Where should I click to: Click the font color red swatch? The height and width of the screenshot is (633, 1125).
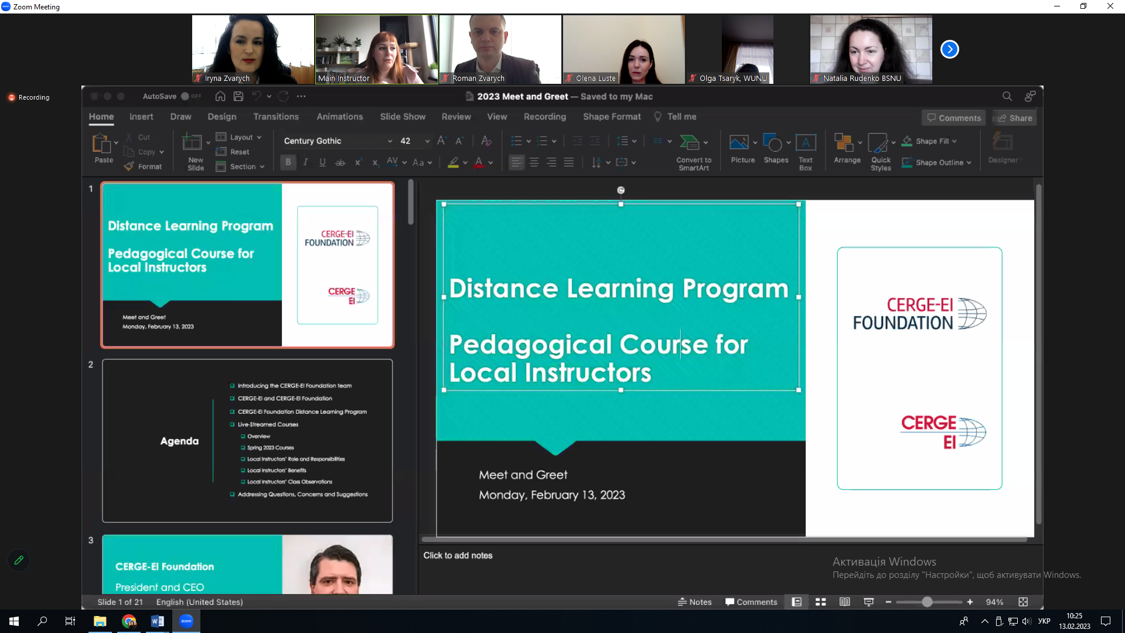(479, 162)
